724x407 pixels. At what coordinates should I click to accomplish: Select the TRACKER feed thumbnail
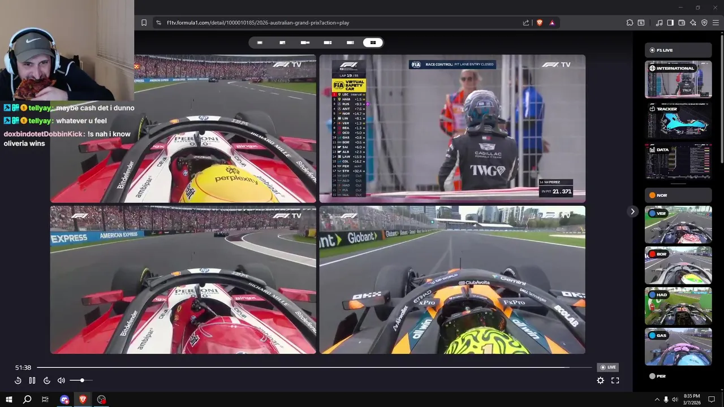point(678,120)
